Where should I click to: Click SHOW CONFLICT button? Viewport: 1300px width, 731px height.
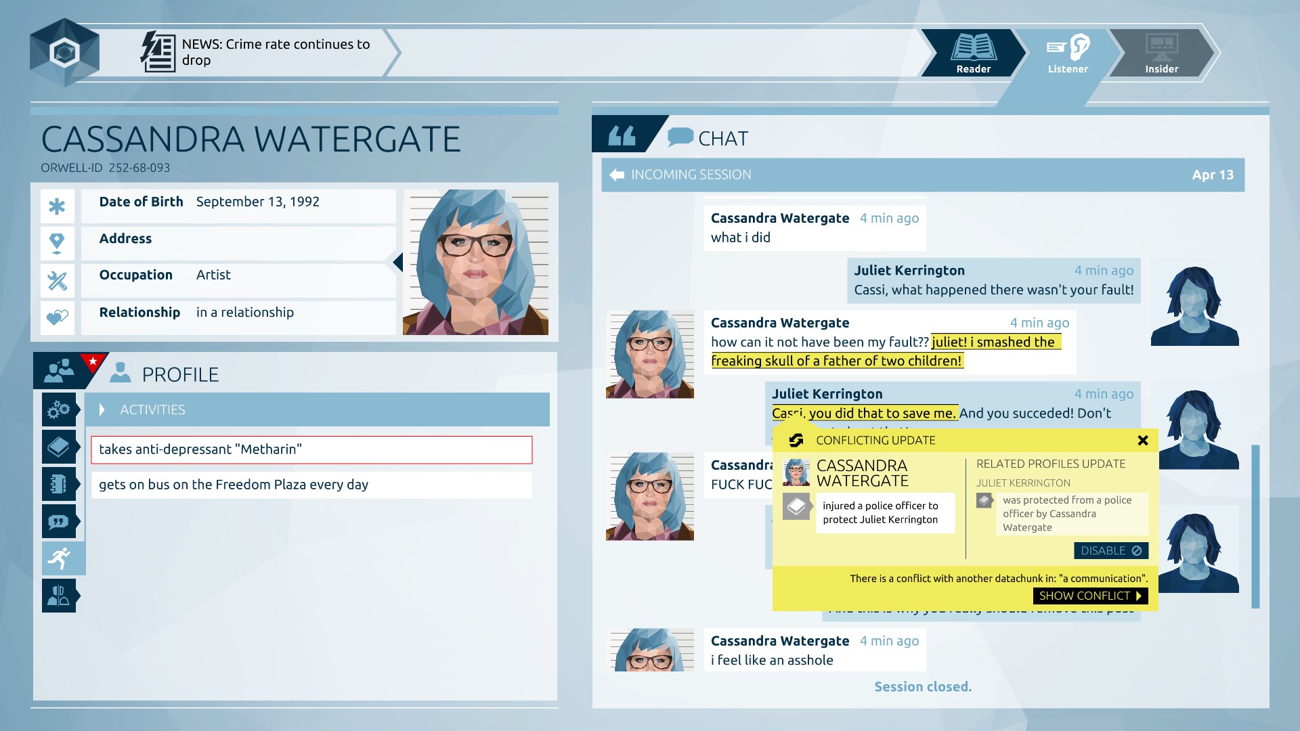click(1090, 596)
